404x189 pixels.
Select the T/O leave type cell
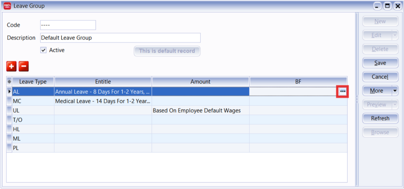(33, 120)
